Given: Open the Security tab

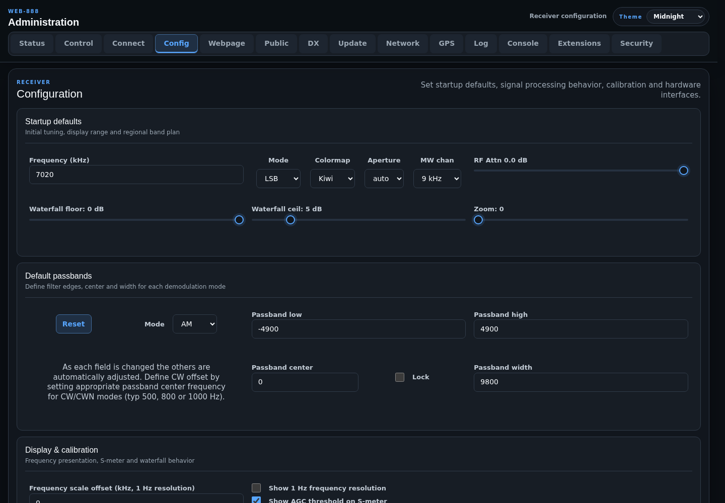Looking at the screenshot, I should click(x=636, y=43).
